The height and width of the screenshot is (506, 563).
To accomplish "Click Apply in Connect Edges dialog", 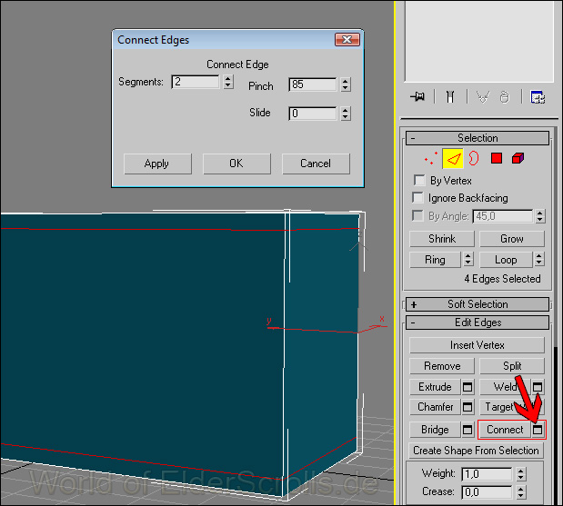I will point(156,164).
